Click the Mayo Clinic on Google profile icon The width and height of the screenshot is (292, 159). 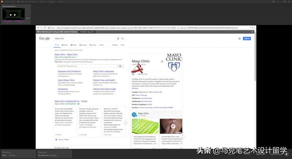pos(134,115)
